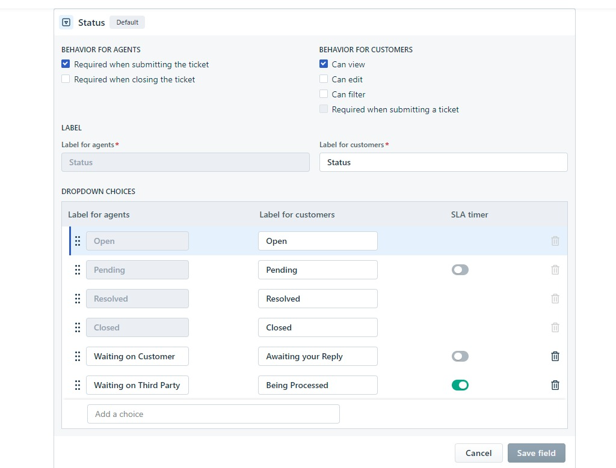Click the trash icon in Open row
The width and height of the screenshot is (616, 468).
555,241
